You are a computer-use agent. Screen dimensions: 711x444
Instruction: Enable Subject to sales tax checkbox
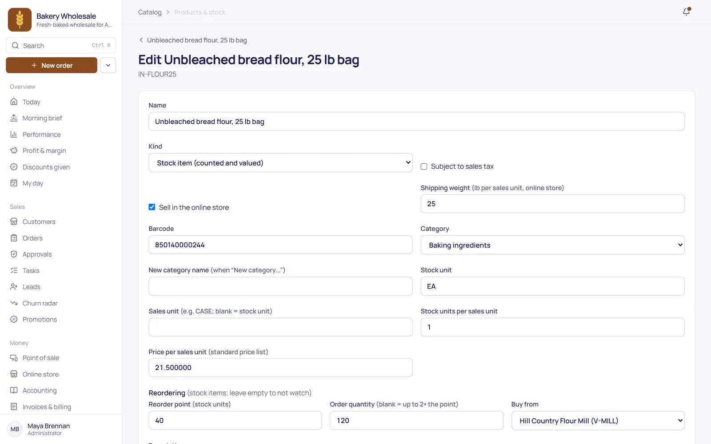[x=424, y=166]
